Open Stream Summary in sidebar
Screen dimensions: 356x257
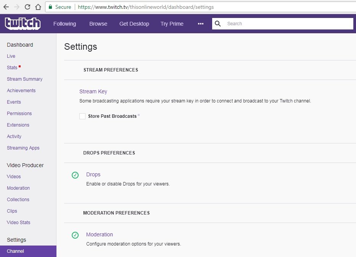click(x=24, y=79)
